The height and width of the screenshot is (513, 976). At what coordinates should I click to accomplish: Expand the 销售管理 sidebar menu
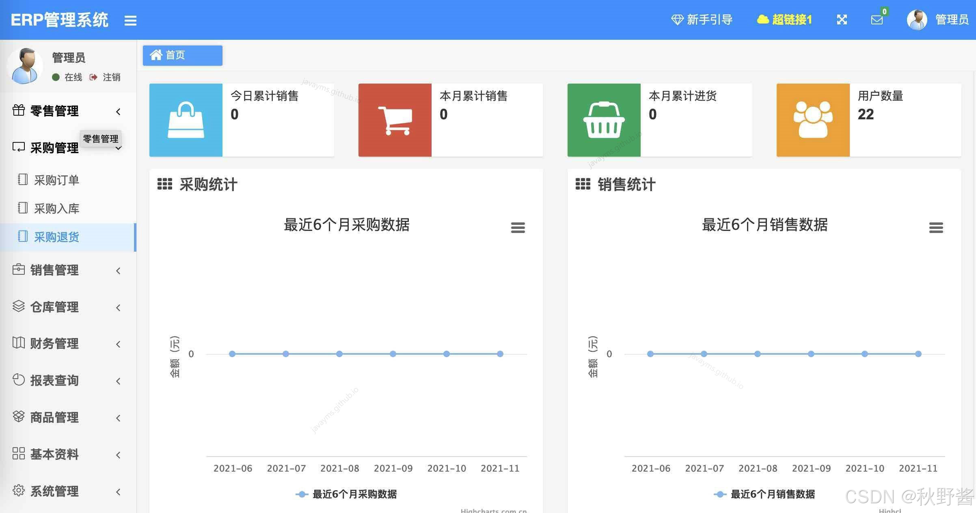click(54, 270)
